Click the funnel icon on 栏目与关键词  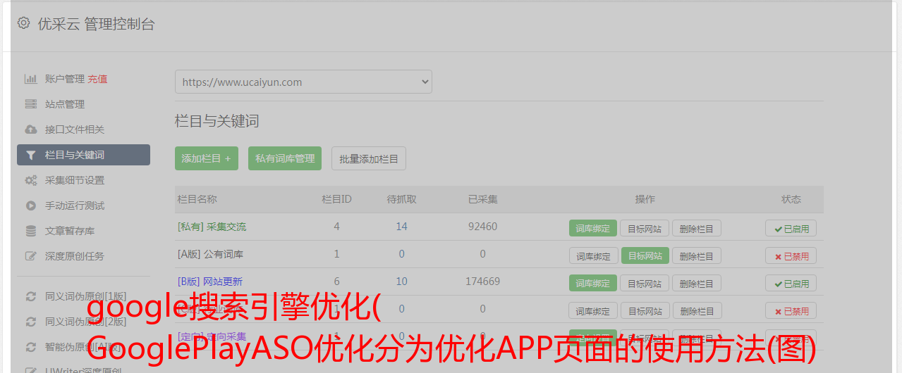[30, 155]
